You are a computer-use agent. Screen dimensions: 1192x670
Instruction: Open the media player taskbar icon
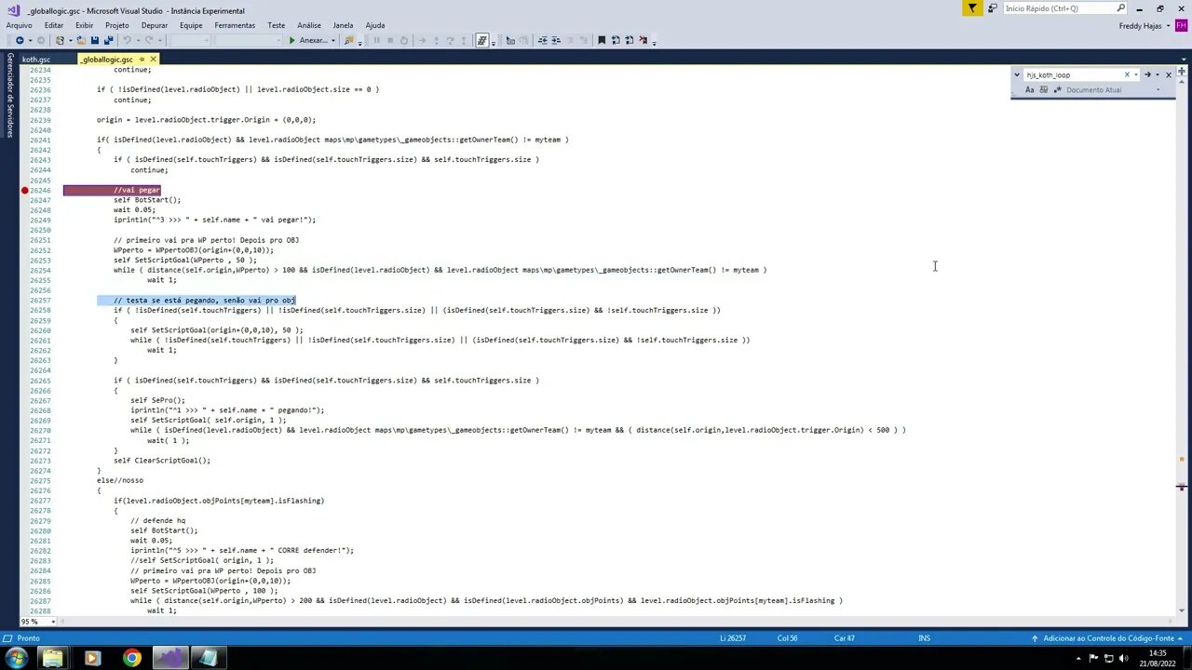(91, 658)
